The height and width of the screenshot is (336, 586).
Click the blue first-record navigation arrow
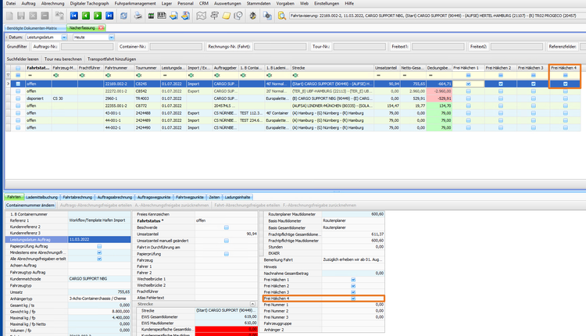(x=74, y=15)
